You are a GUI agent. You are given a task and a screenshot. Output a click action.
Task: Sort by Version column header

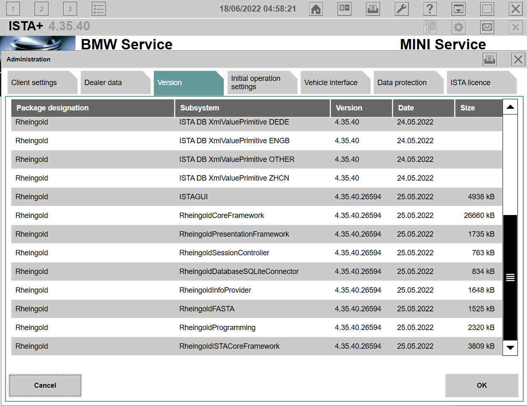[x=361, y=108]
